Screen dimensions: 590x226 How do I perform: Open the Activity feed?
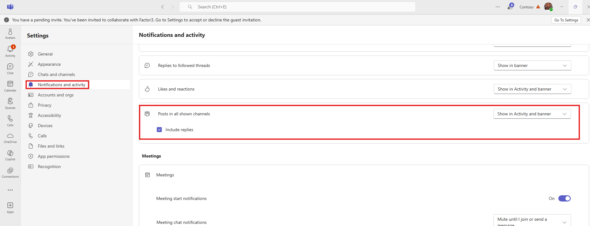pyautogui.click(x=10, y=51)
